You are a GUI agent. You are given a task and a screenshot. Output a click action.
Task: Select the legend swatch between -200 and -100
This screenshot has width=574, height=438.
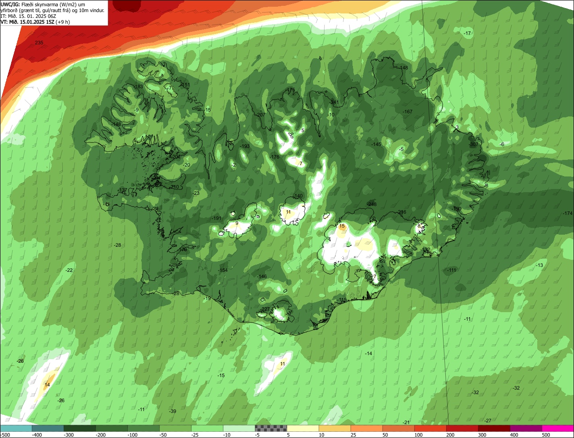coord(112,428)
